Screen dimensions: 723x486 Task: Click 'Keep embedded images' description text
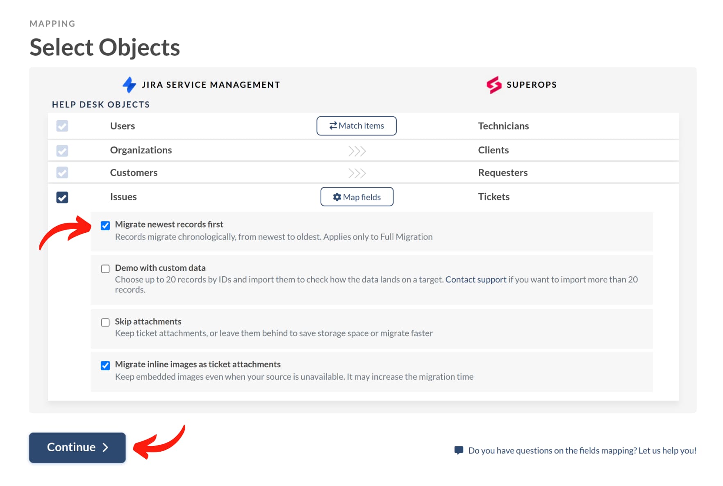294,377
